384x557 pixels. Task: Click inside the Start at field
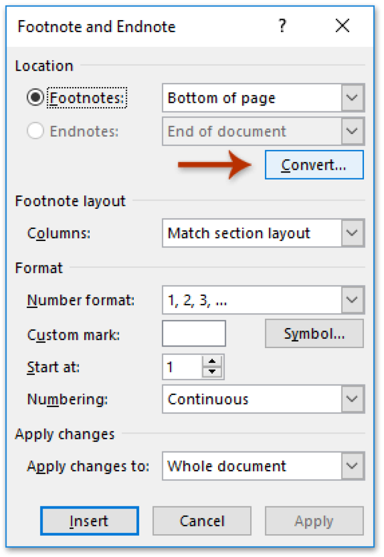(185, 367)
